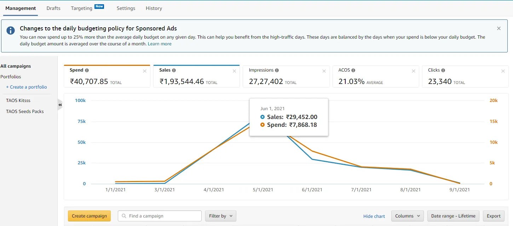Viewport: 513px width, 226px height.
Task: Collapse the sidebar with the double-chevron icon
Action: coord(60,105)
